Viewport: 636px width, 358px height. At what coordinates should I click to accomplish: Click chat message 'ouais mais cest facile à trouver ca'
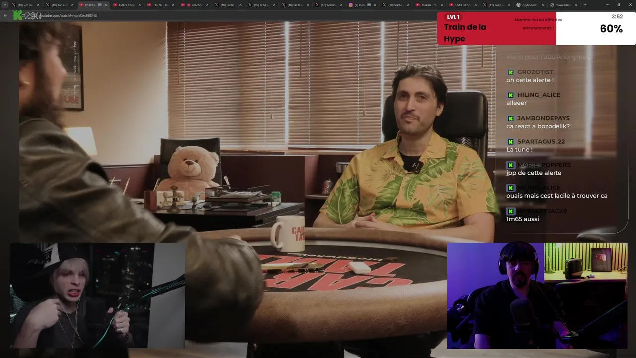(x=556, y=196)
